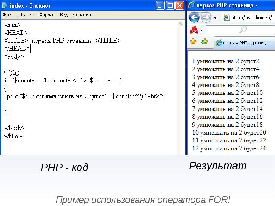
Task: Expand the Lingvo toolbar dropdown arrow
Action: click(x=201, y=30)
